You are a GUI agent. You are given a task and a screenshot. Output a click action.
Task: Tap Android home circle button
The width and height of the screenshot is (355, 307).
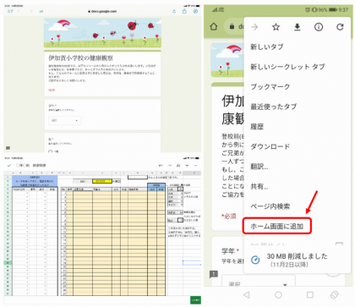tap(278, 294)
